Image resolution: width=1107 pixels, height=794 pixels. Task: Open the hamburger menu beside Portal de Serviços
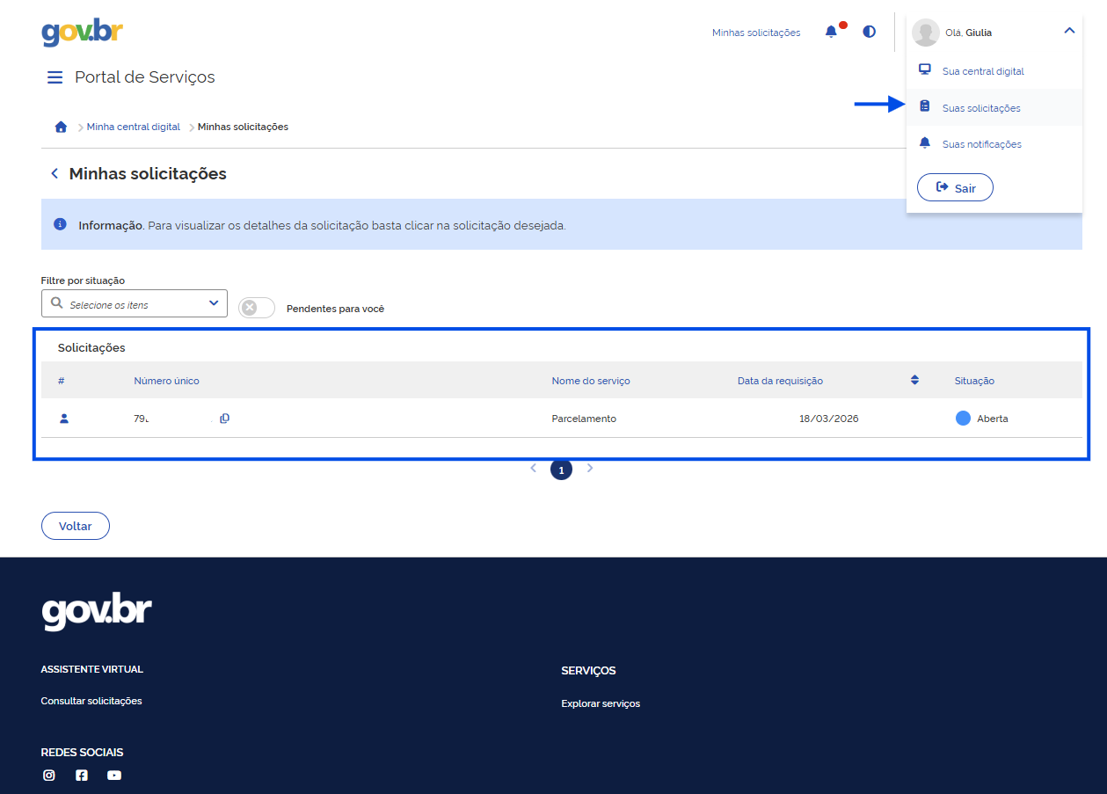[55, 77]
